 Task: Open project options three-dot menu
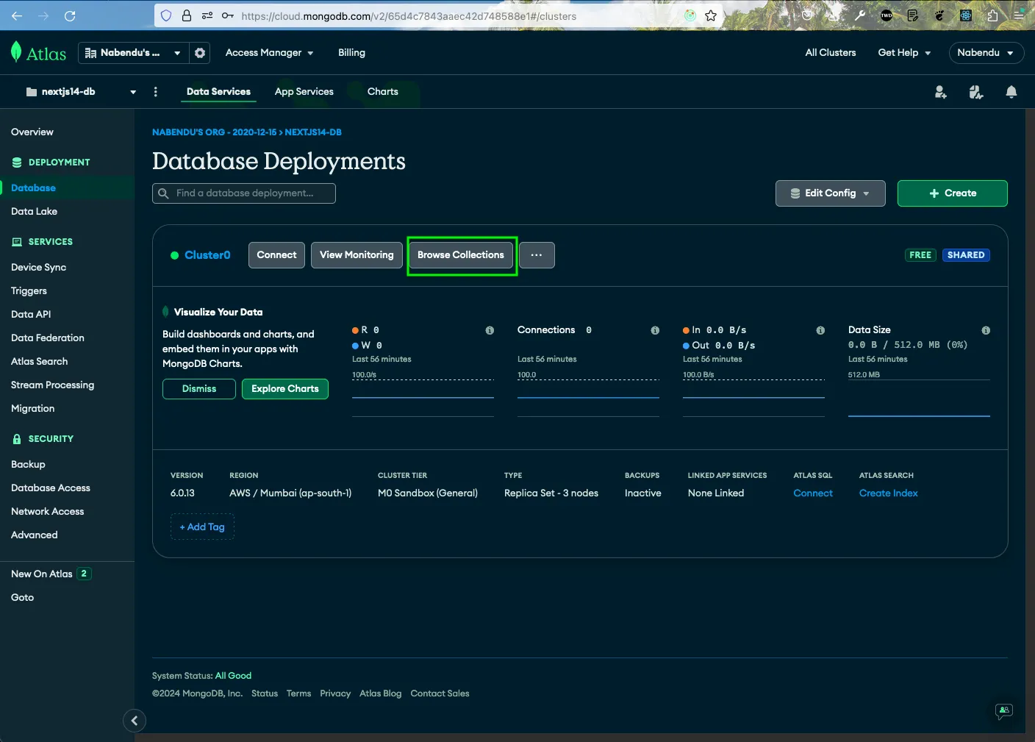pyautogui.click(x=155, y=92)
